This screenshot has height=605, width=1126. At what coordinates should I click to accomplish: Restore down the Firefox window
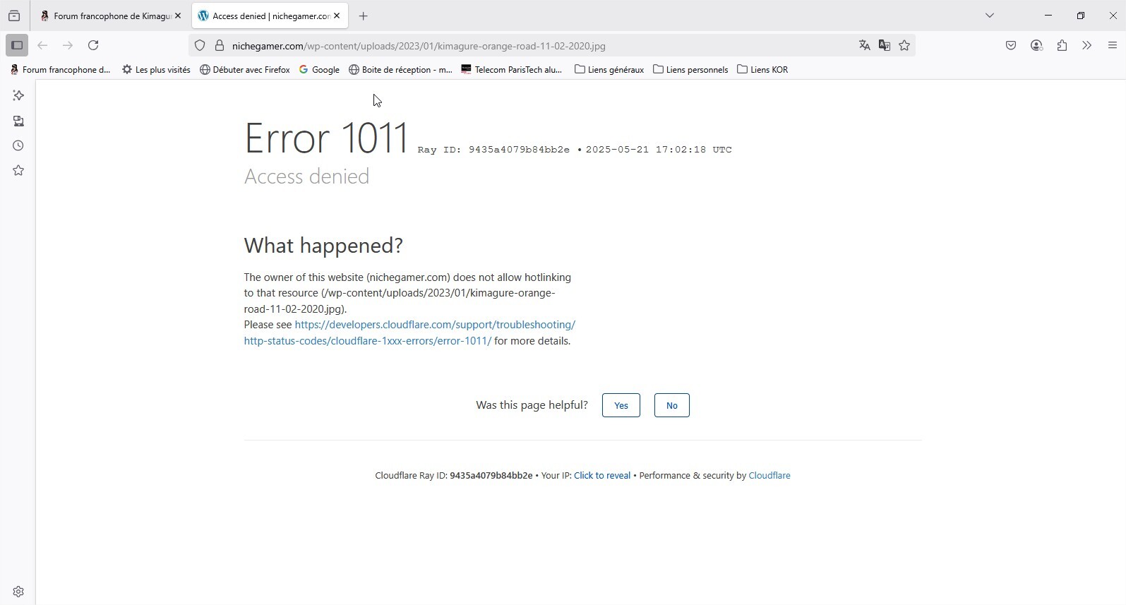click(1080, 16)
